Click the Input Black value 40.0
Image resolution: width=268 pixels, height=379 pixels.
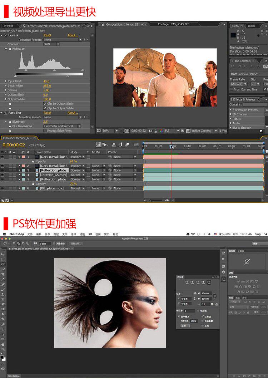click(x=46, y=81)
